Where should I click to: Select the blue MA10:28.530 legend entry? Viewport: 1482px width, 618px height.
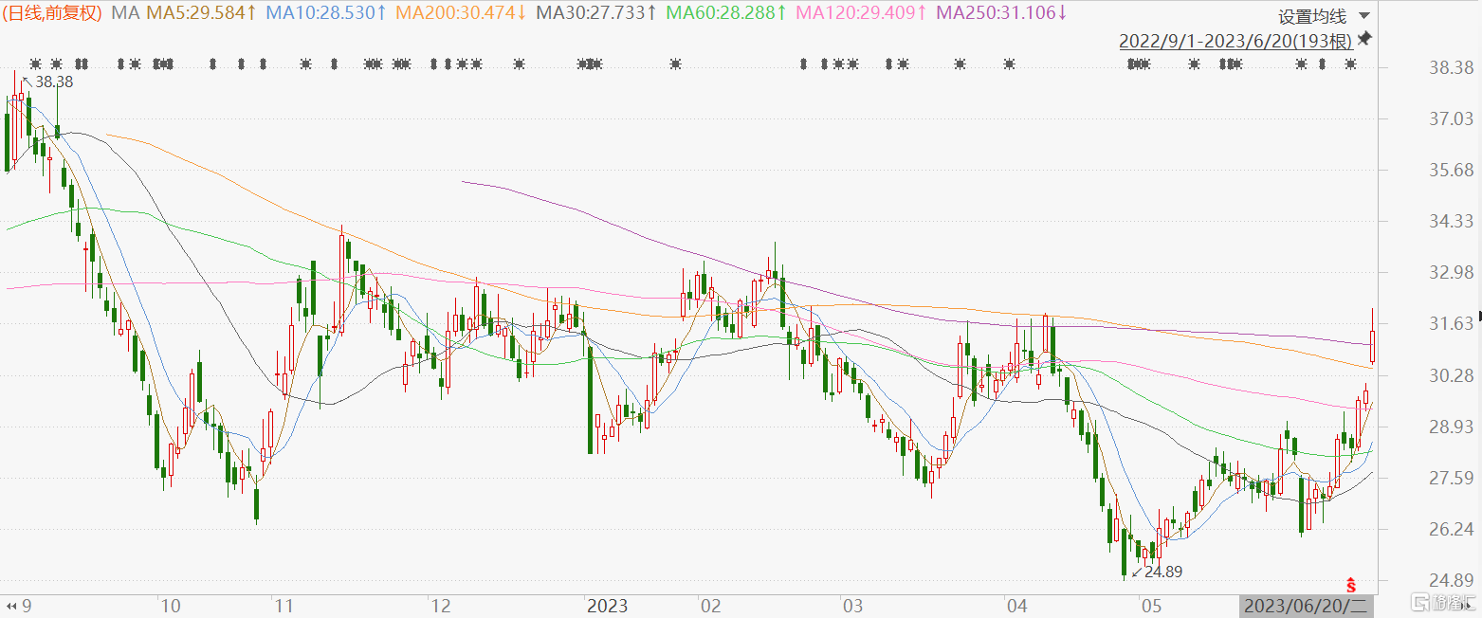tap(326, 13)
